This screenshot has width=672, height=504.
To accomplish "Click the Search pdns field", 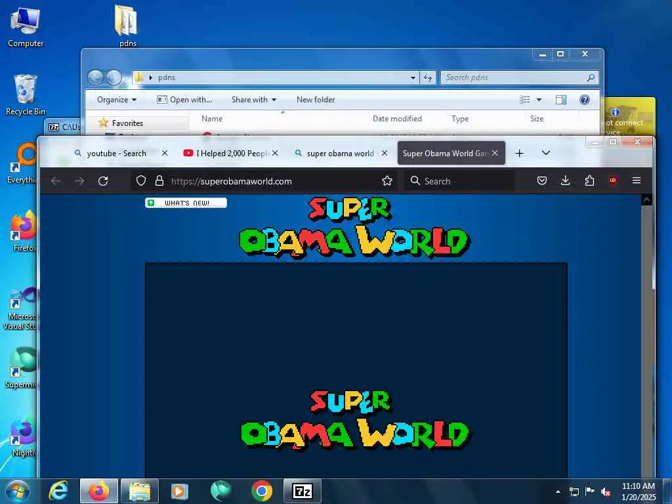I will [520, 77].
